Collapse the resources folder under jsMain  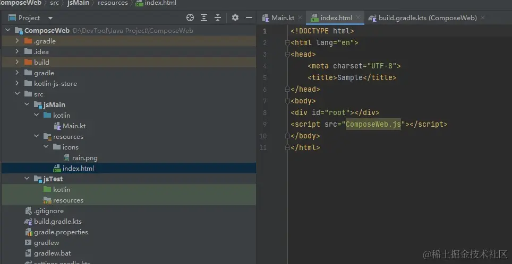36,136
